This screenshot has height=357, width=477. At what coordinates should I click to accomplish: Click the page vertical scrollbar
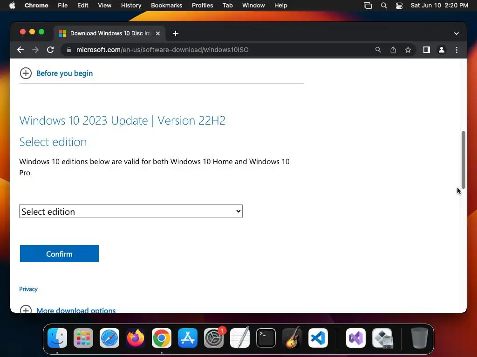463,160
